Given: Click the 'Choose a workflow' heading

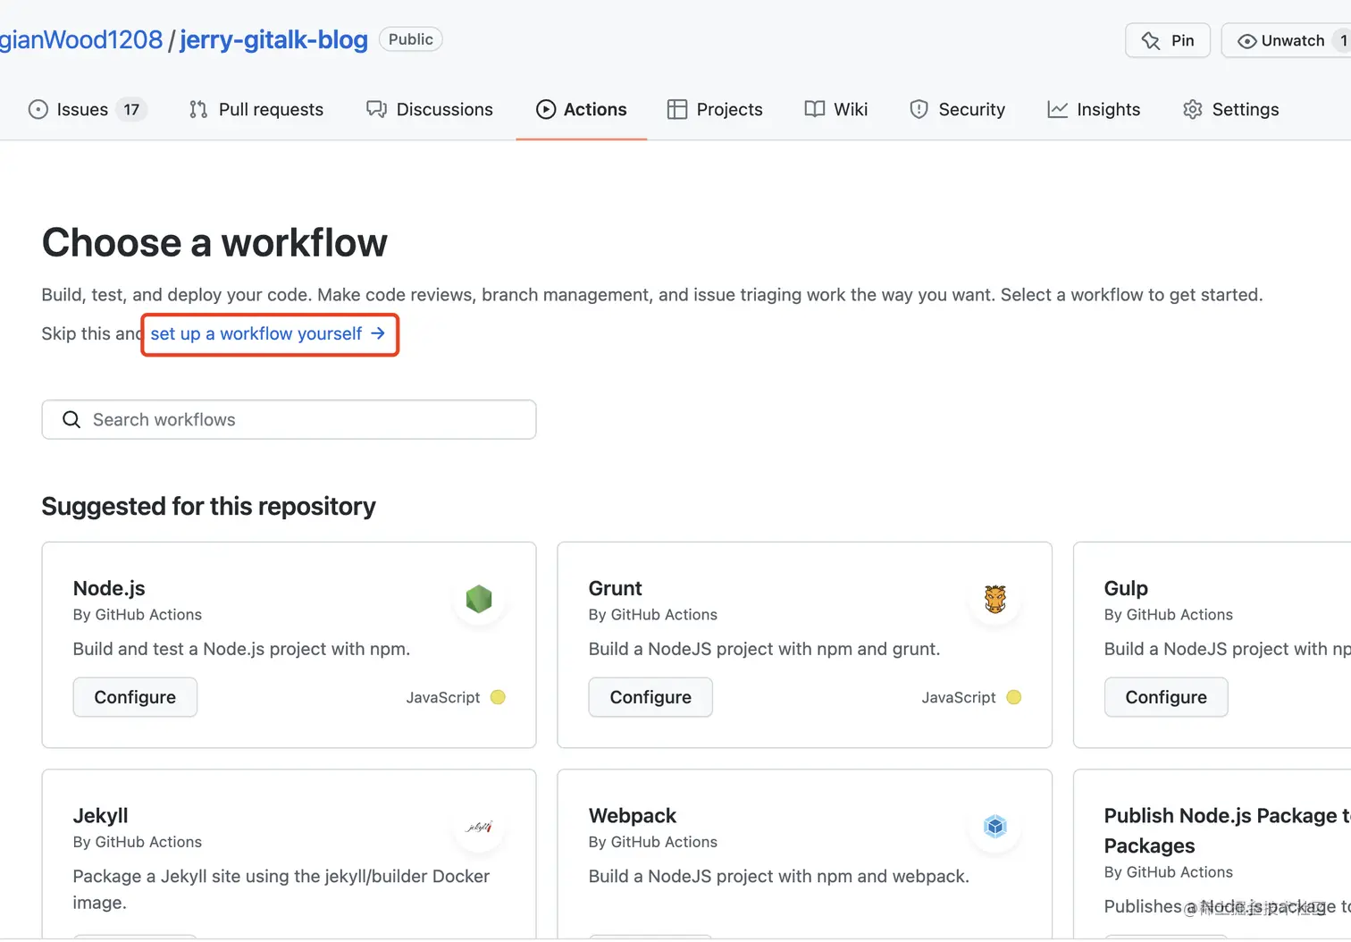Looking at the screenshot, I should point(214,242).
